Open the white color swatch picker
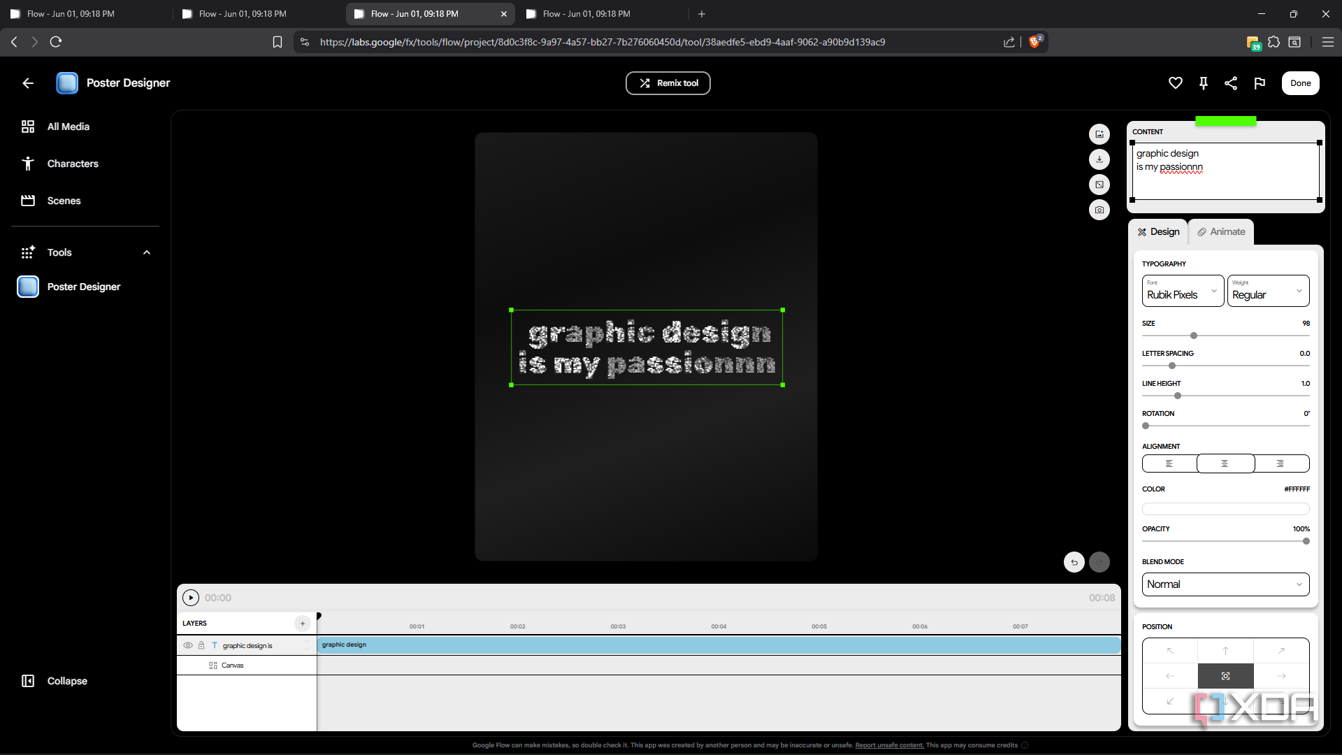 [1225, 509]
